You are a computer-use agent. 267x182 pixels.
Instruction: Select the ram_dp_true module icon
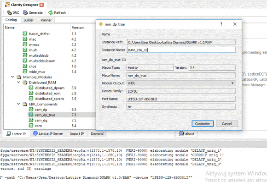[x=31, y=115]
